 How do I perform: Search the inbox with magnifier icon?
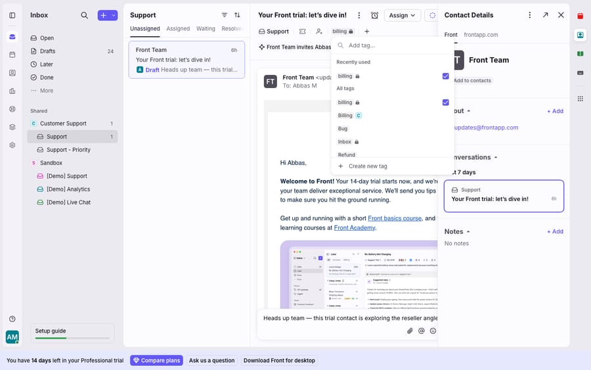85,15
